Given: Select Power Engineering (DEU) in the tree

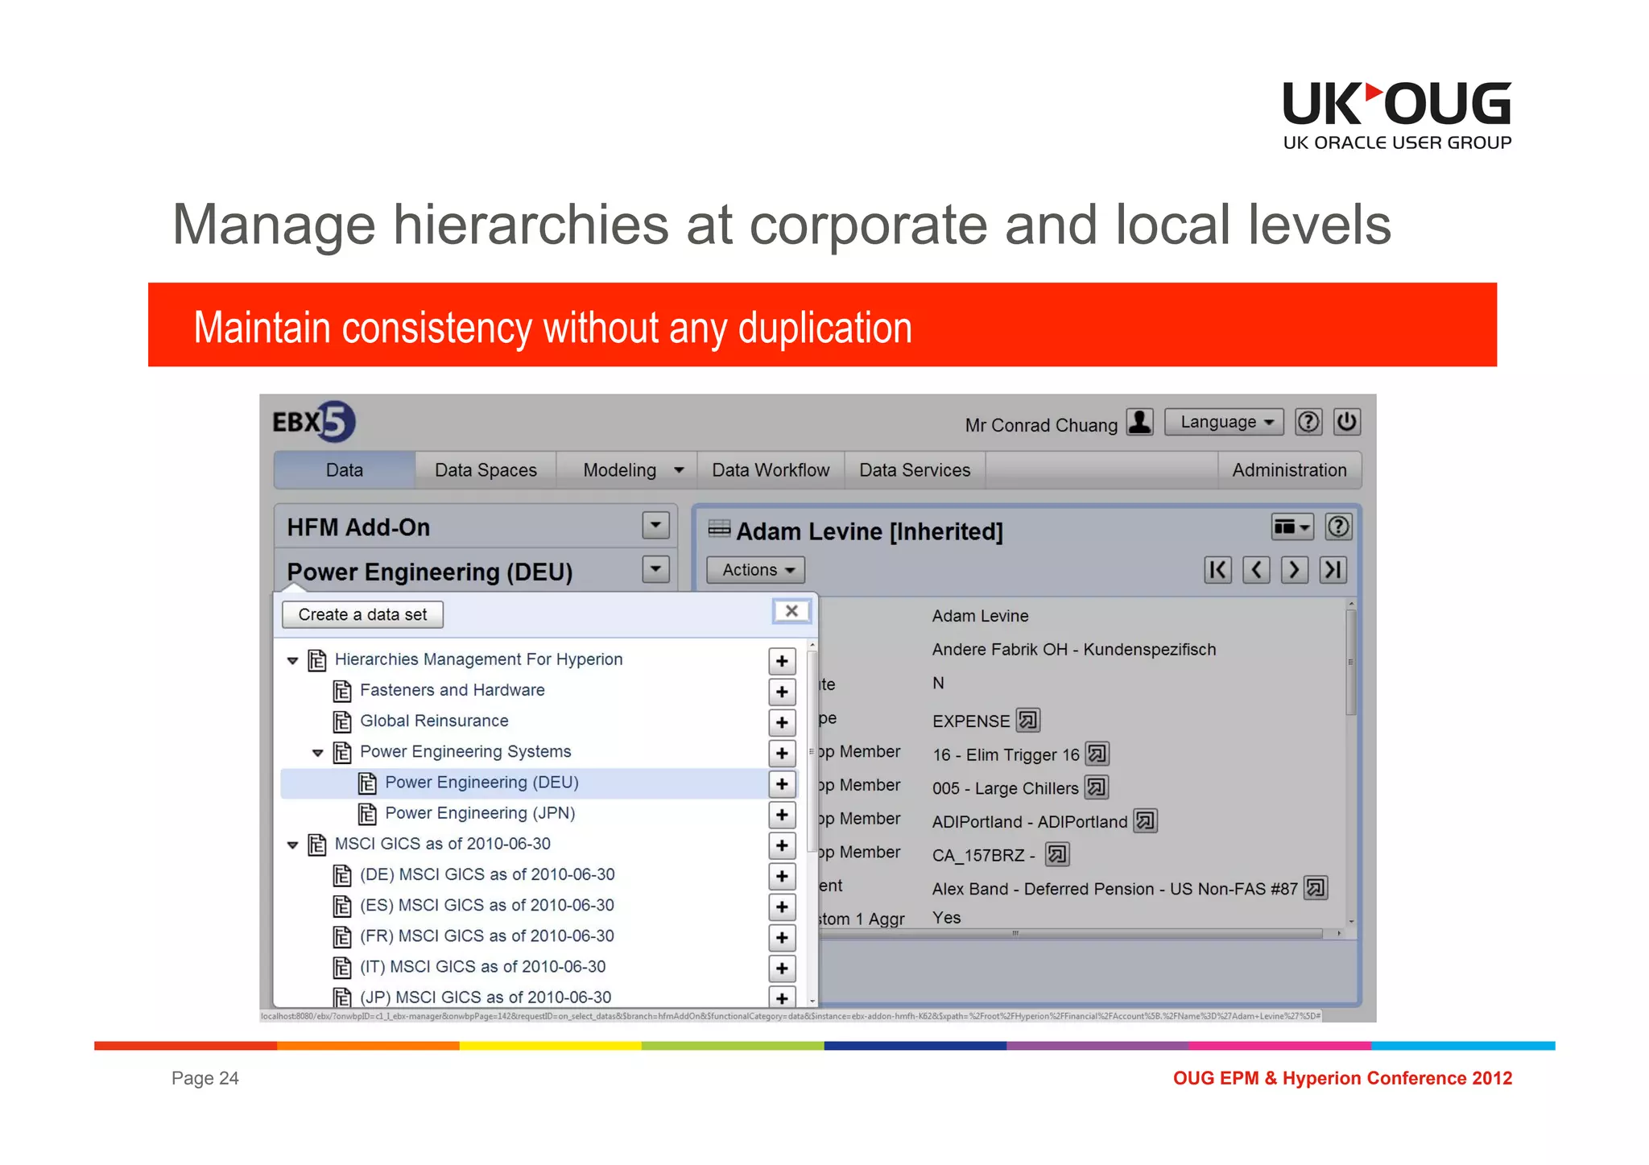Looking at the screenshot, I should (x=481, y=783).
